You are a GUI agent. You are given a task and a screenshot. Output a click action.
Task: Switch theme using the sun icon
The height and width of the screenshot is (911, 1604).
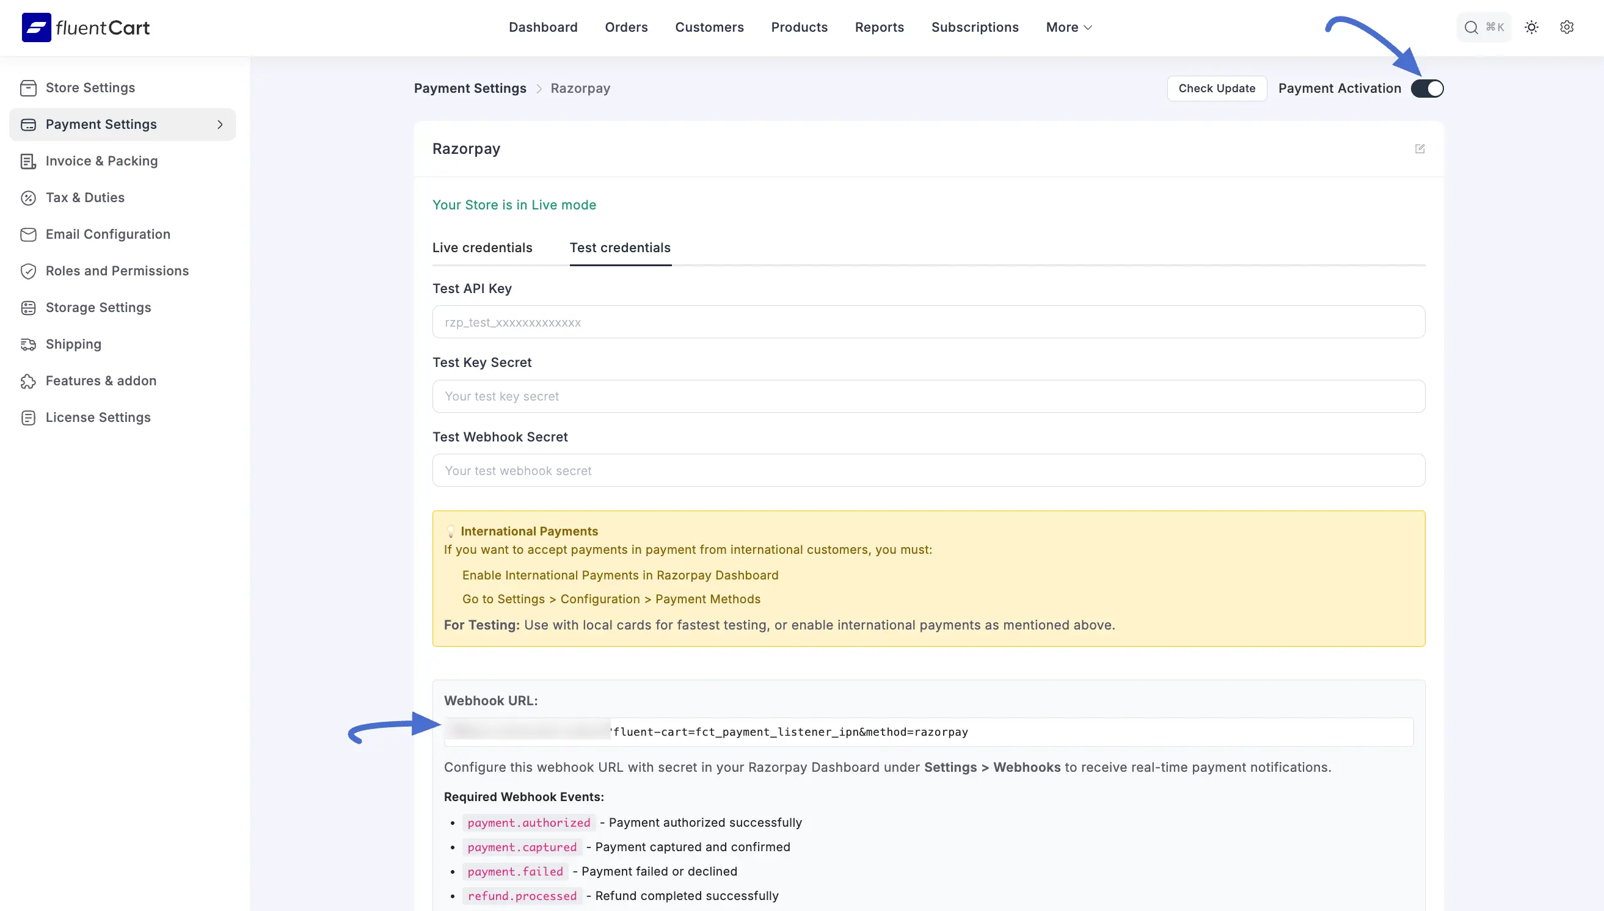tap(1531, 27)
